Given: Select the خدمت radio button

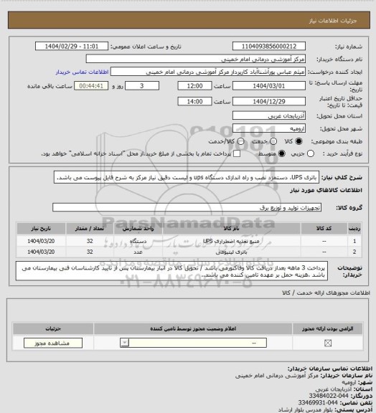Looking at the screenshot, I should click(273, 141).
